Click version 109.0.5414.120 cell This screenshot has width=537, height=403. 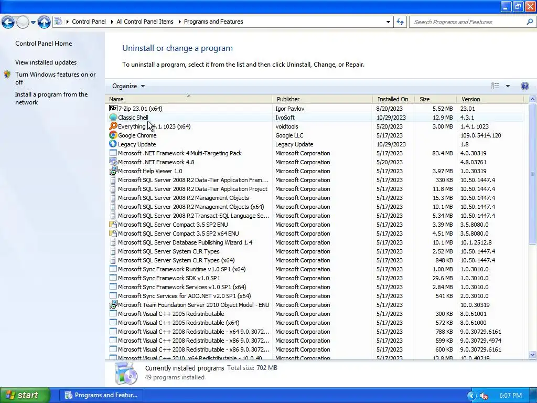point(480,135)
